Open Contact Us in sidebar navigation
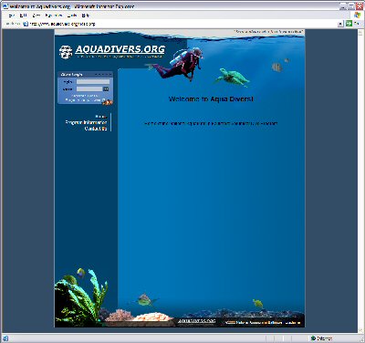 click(x=96, y=129)
